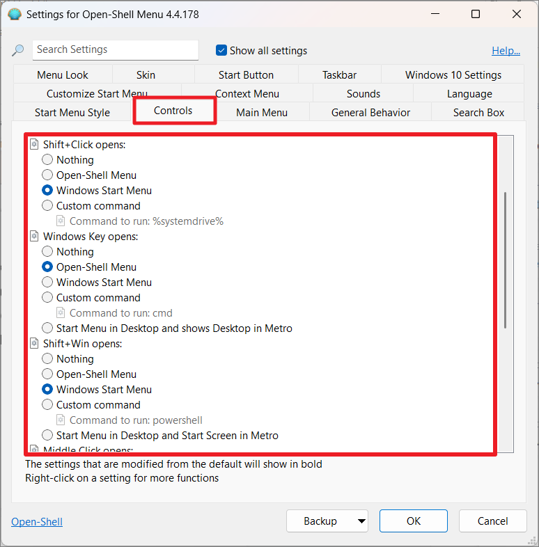The width and height of the screenshot is (539, 547).
Task: Click the Windows Key opens setting icon
Action: 34,237
